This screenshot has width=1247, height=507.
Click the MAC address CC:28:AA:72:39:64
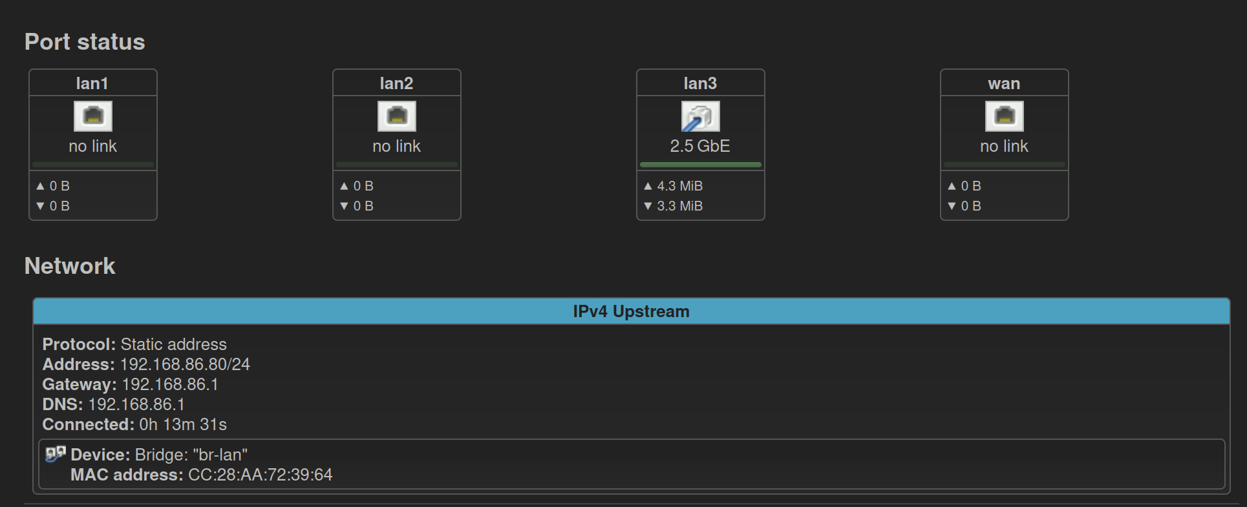(260, 475)
